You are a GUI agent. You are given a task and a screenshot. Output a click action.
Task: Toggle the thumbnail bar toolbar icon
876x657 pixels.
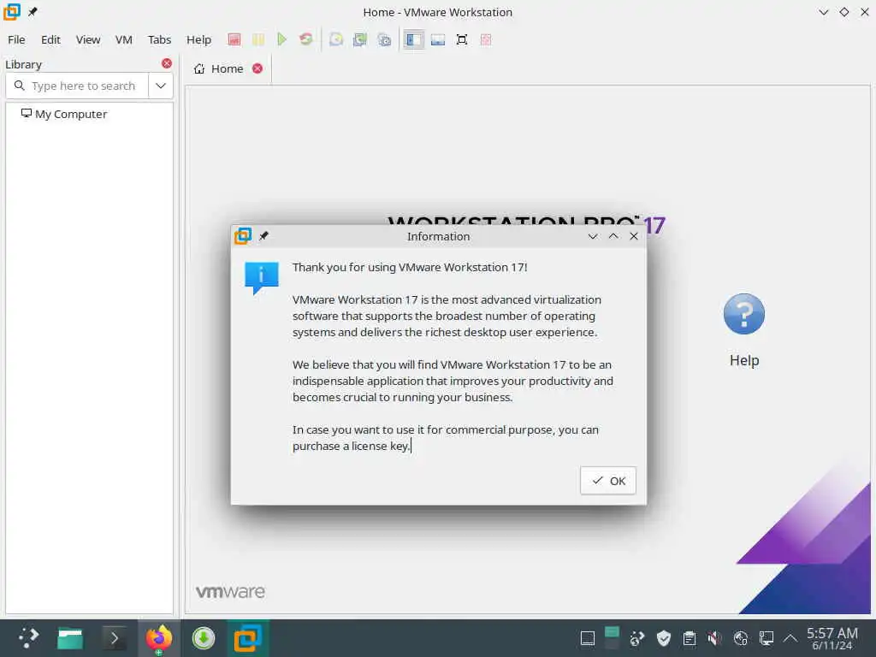pos(437,39)
